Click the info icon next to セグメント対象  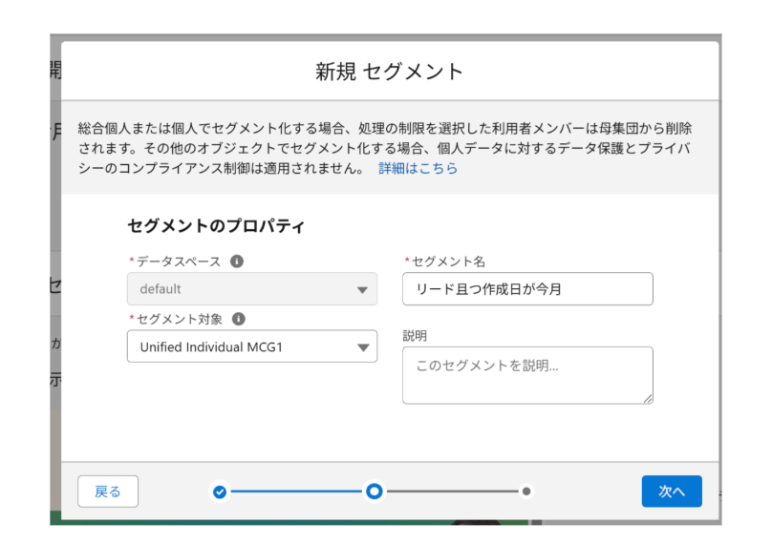238,319
